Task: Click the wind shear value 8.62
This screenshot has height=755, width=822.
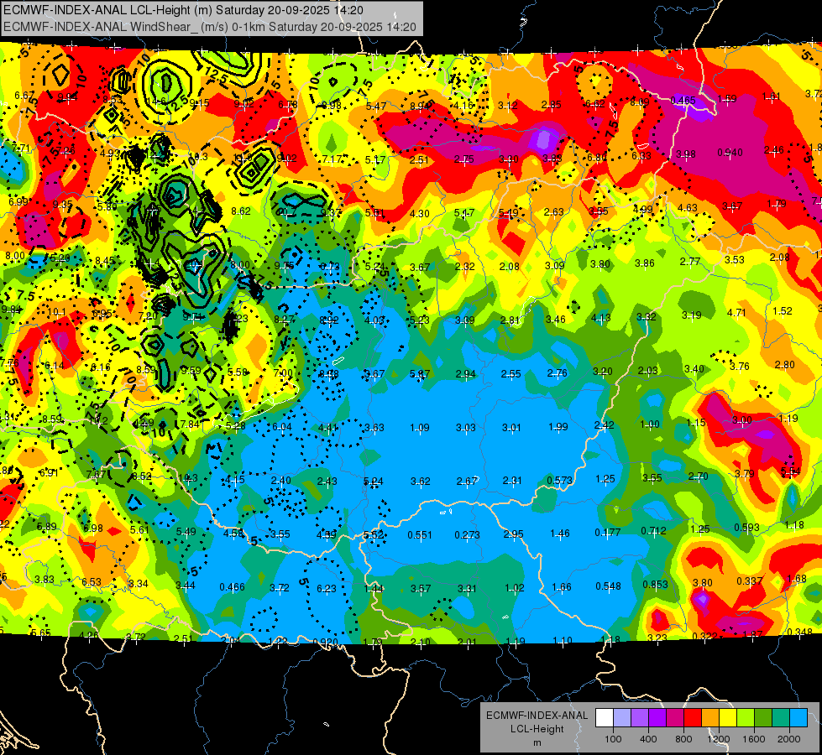Action: (x=241, y=211)
